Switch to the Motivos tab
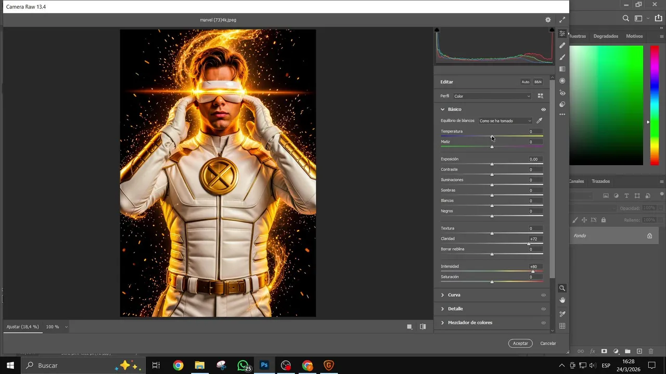This screenshot has width=666, height=374. tap(634, 36)
